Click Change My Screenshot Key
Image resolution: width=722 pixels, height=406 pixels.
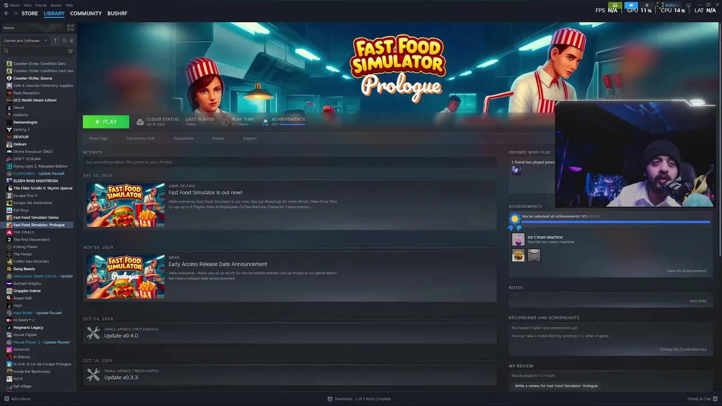pyautogui.click(x=683, y=349)
